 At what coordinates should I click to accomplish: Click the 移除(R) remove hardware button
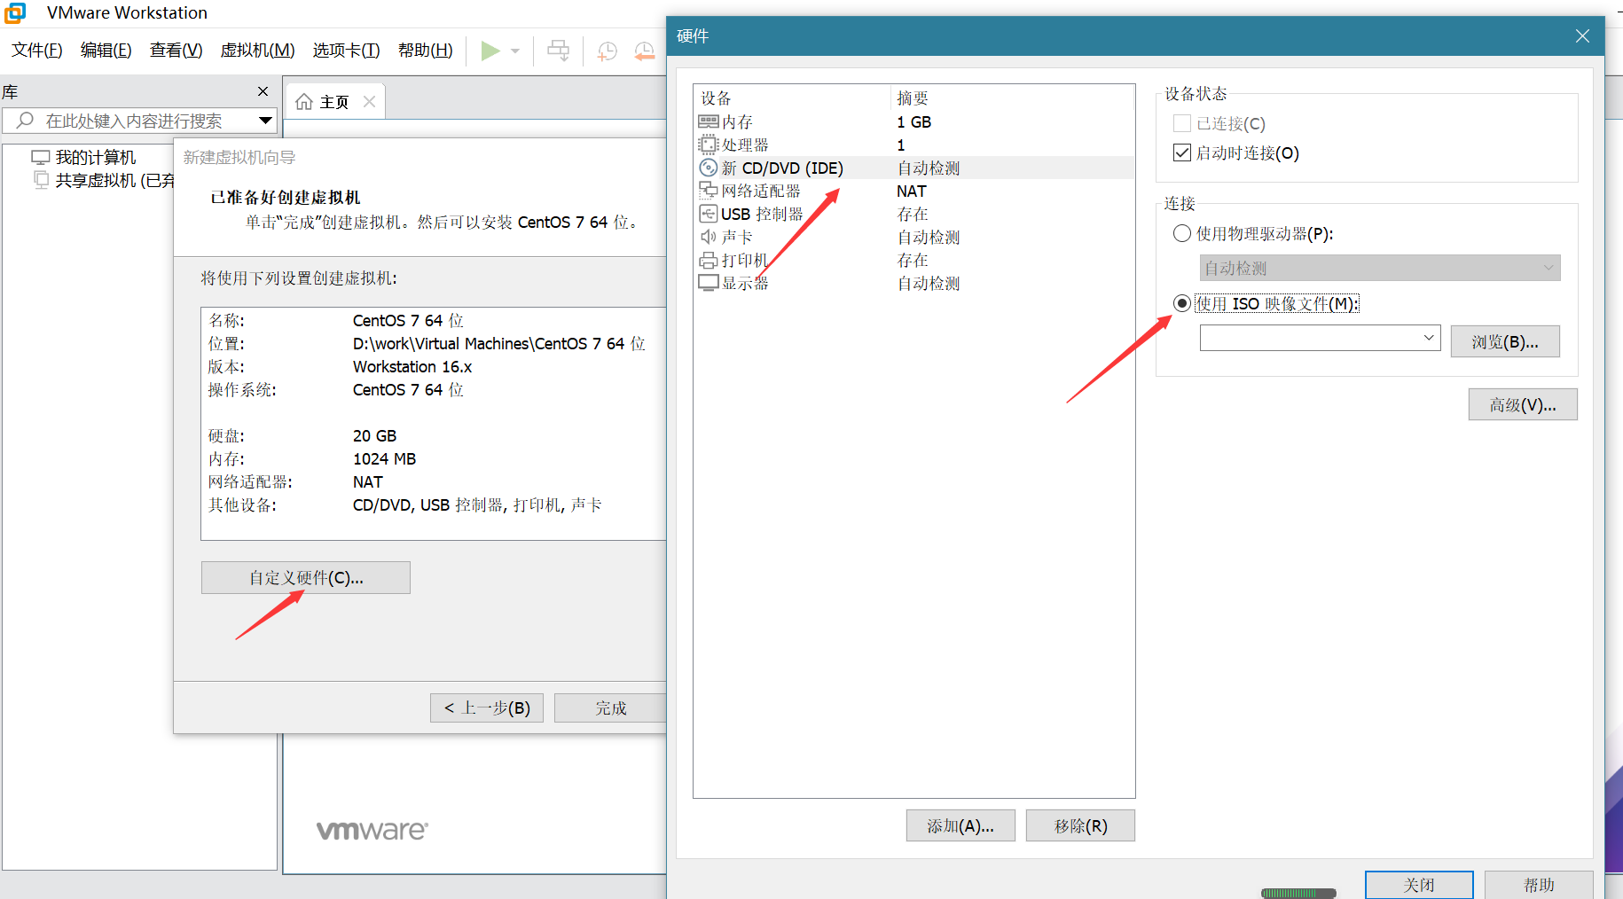pyautogui.click(x=1080, y=825)
